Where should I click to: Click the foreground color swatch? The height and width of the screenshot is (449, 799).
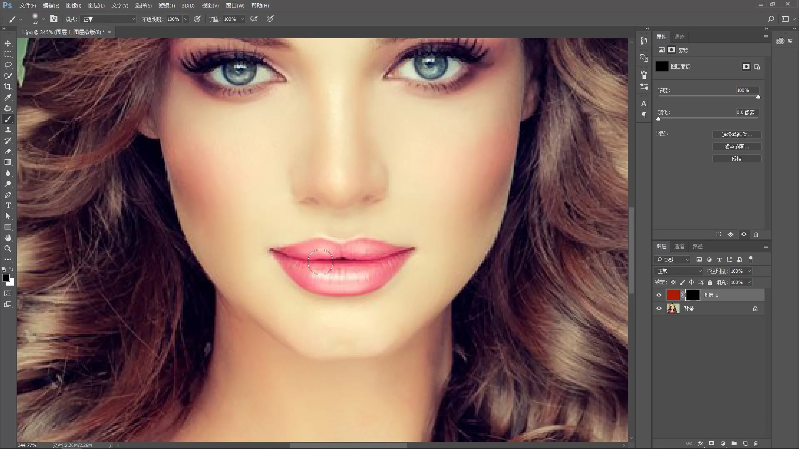[x=6, y=278]
